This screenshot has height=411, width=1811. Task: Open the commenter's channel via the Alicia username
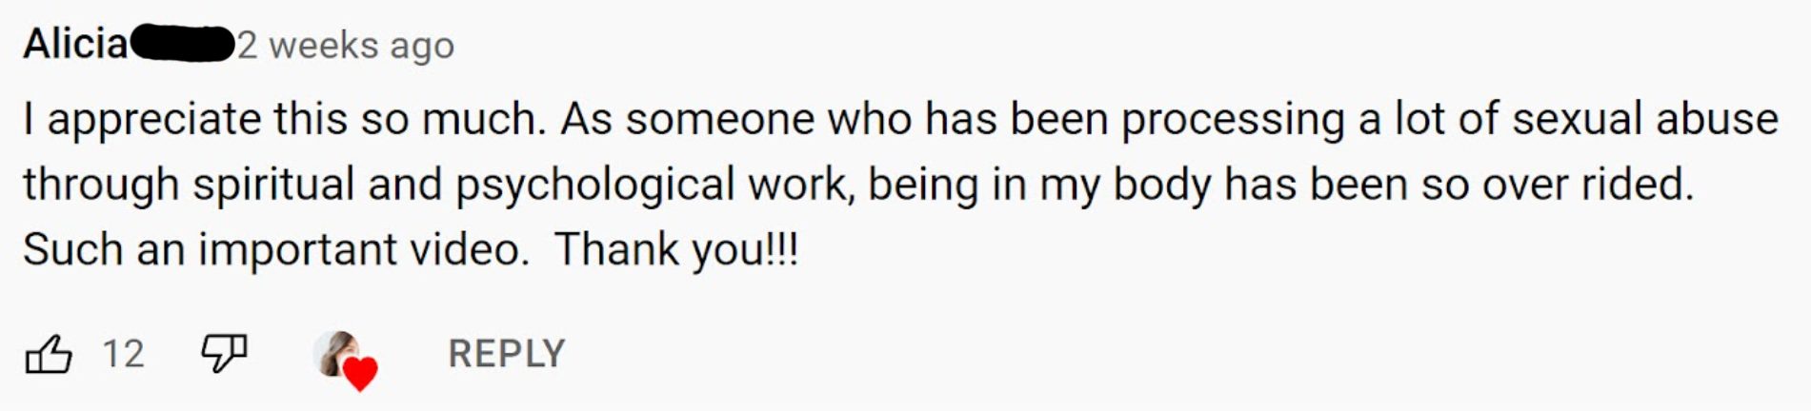click(x=75, y=44)
